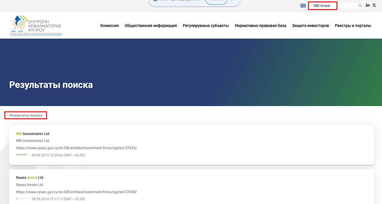Click the relevance bar in Naxex Invest result
This screenshot has height=204, width=382.
[x=23, y=199]
